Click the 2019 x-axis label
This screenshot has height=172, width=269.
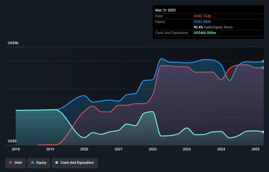(50, 149)
